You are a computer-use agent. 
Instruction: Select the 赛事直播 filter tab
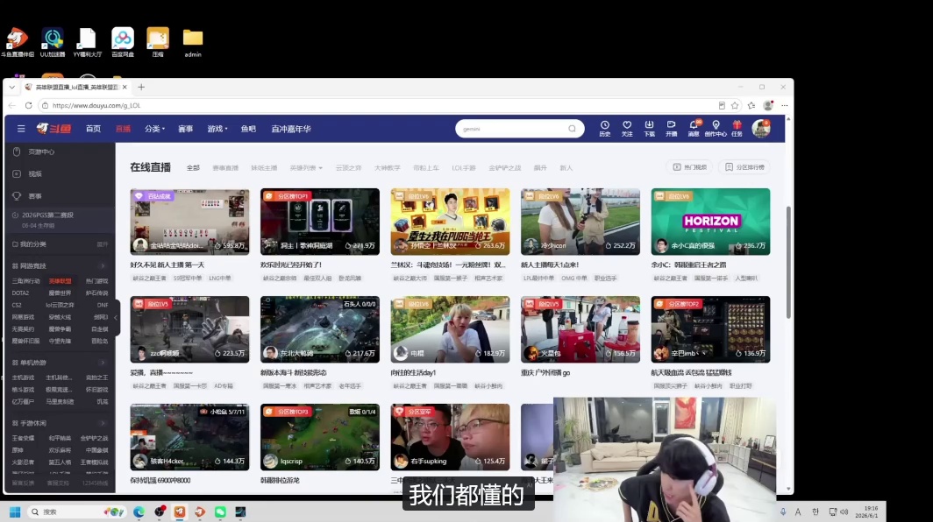coord(225,167)
